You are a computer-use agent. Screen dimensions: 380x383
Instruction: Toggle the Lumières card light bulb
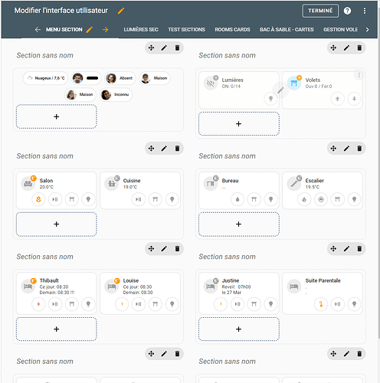pos(270,99)
